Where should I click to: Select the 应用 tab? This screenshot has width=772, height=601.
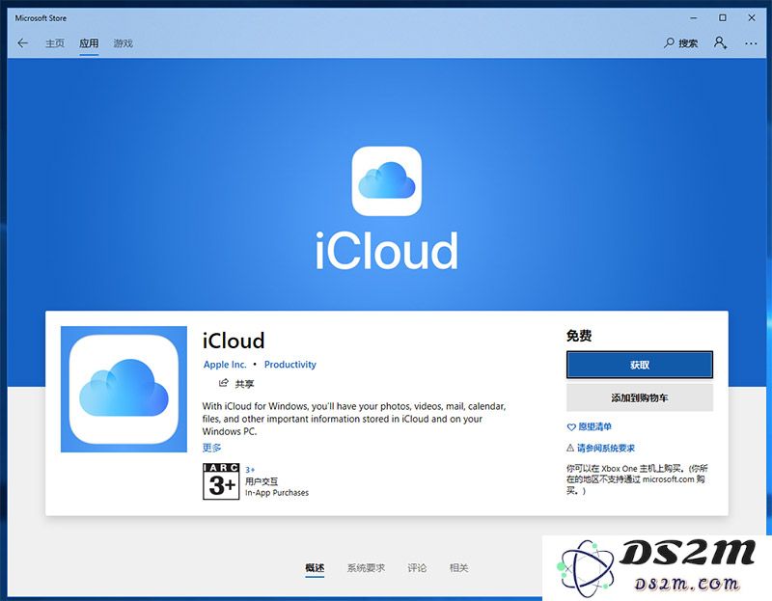point(89,43)
